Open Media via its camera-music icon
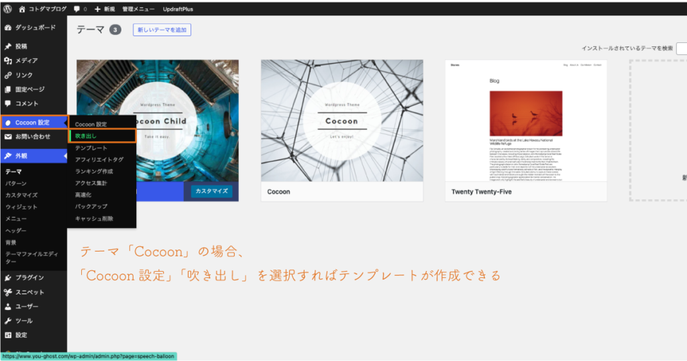This screenshot has height=361, width=687. (8, 61)
